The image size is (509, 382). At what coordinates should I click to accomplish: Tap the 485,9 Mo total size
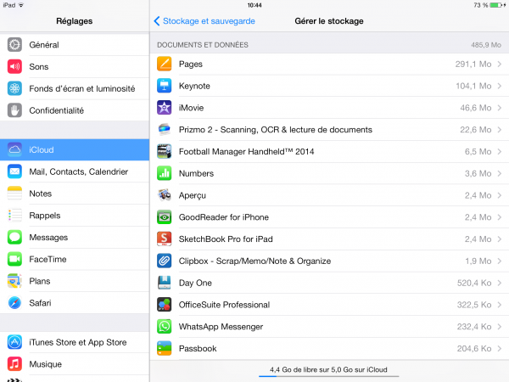(486, 45)
